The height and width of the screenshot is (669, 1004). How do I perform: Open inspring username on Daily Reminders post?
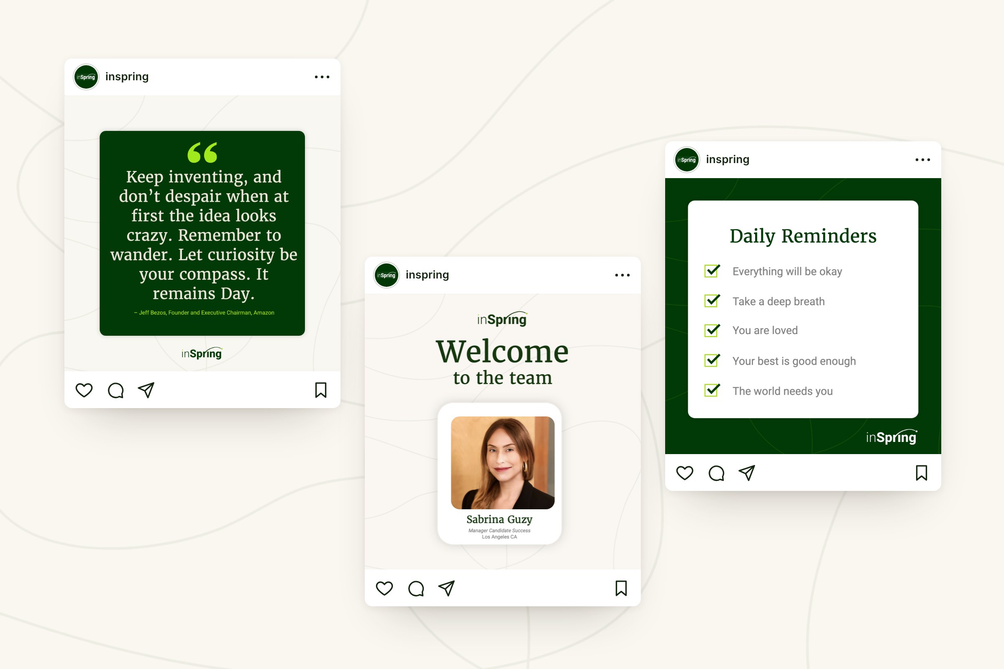coord(728,160)
